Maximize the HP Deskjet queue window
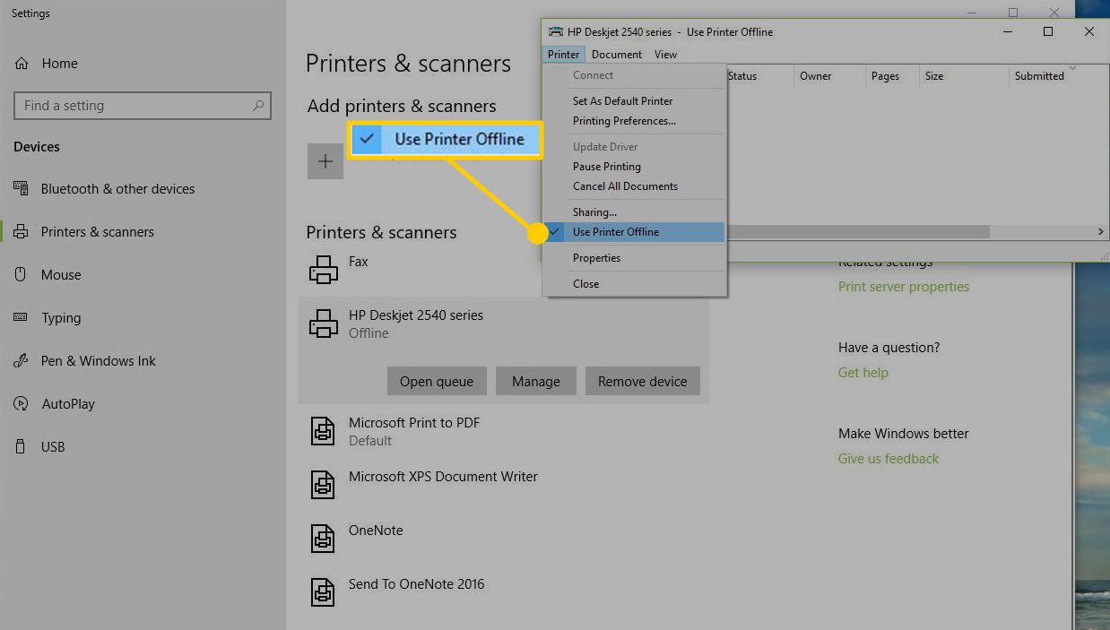1110x630 pixels. [x=1048, y=31]
